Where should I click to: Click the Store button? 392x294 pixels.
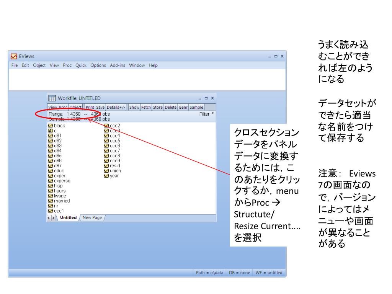[158, 107]
